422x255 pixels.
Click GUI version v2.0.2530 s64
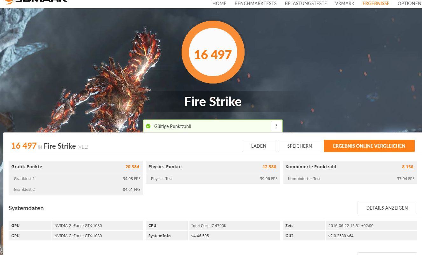[x=341, y=236]
